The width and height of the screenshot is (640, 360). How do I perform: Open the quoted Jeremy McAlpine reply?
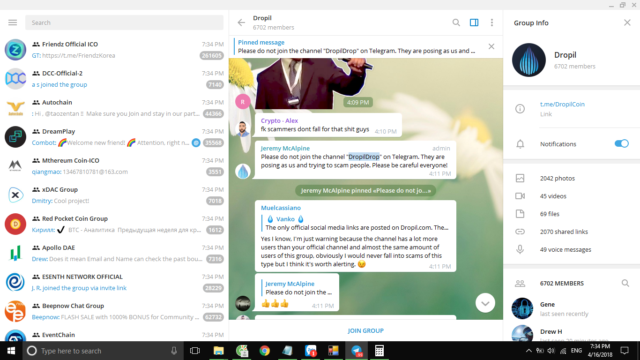297,288
